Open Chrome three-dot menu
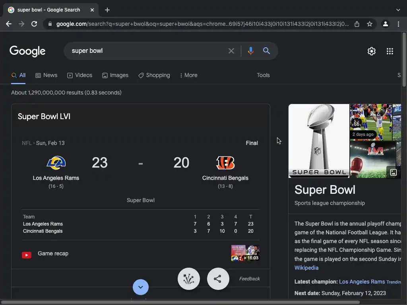This screenshot has width=407, height=305. click(x=398, y=24)
